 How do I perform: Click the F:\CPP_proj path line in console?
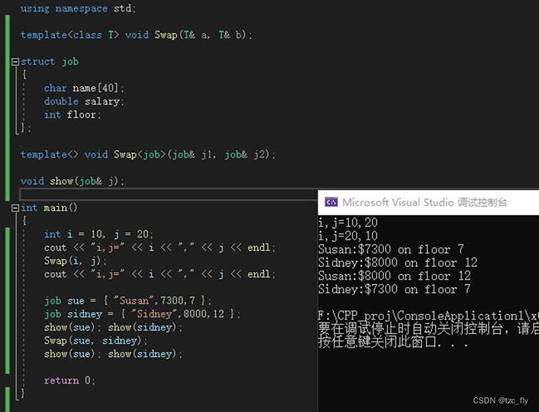(x=428, y=316)
